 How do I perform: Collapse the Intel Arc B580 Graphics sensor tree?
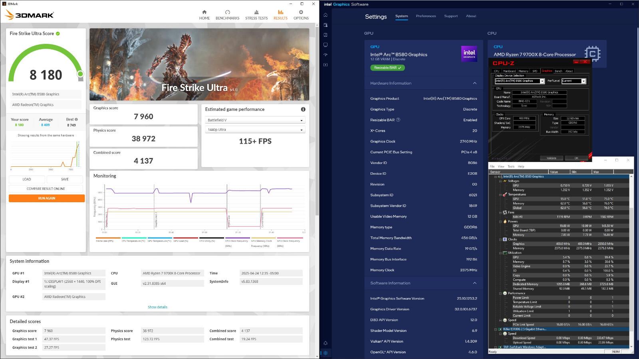[x=496, y=176]
